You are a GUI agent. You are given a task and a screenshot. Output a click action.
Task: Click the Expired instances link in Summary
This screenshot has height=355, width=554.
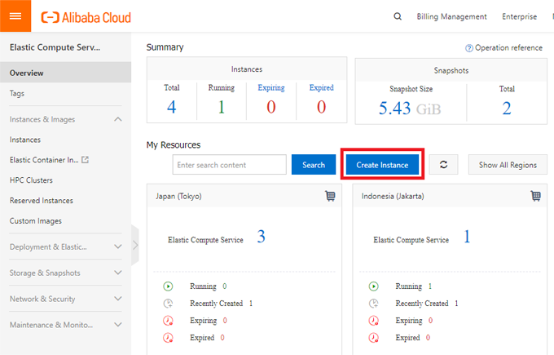321,88
